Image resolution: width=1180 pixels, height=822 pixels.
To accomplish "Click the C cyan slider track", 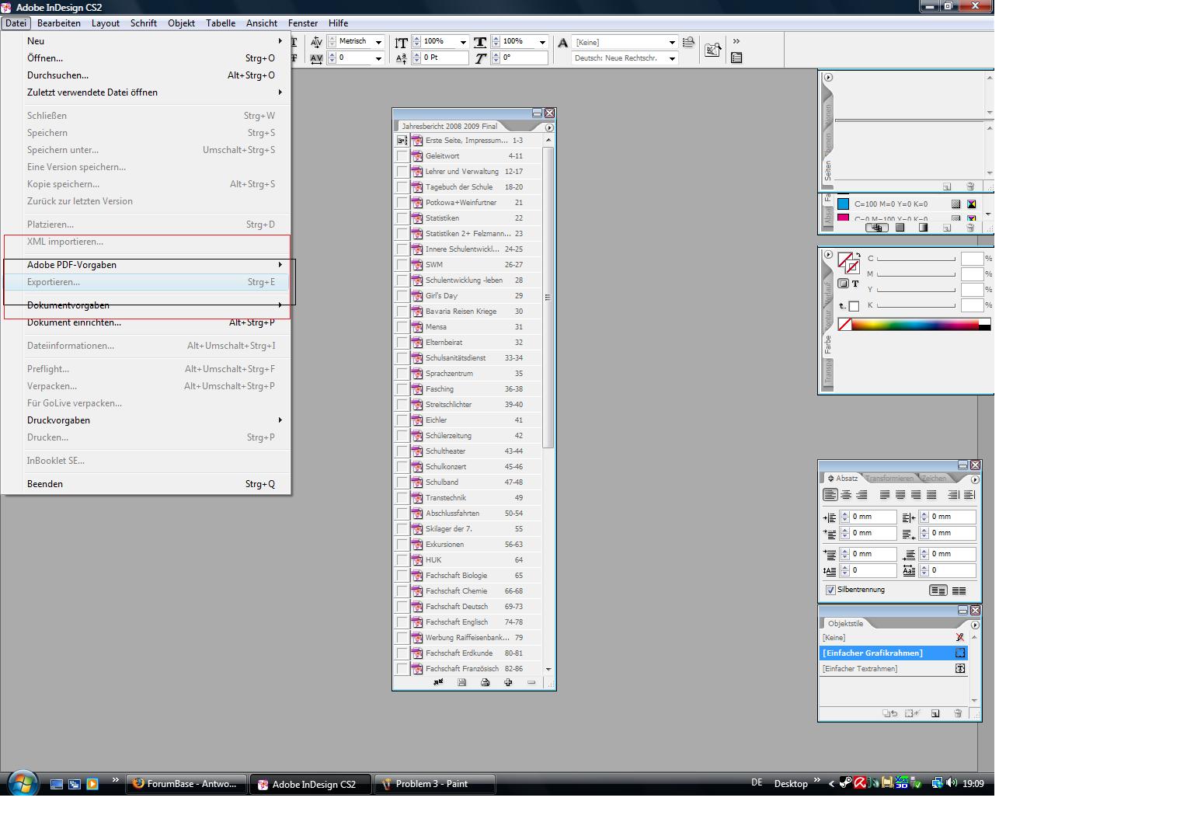I will (x=916, y=259).
